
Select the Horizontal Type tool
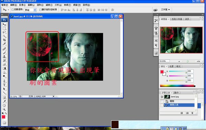pos(4,85)
